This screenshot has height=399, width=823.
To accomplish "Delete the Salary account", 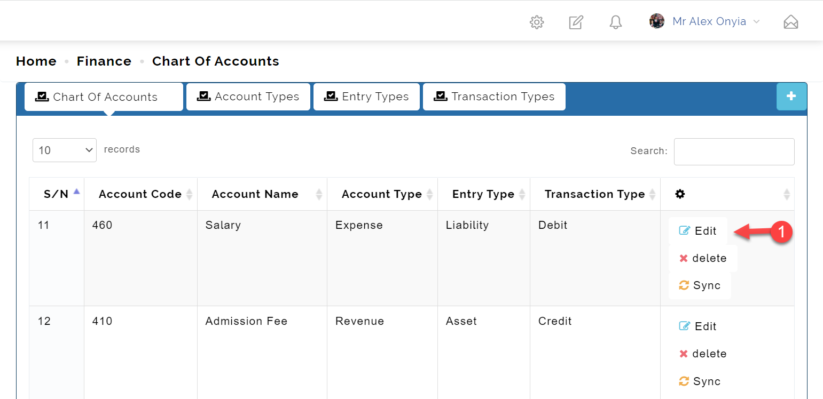I will [x=703, y=258].
